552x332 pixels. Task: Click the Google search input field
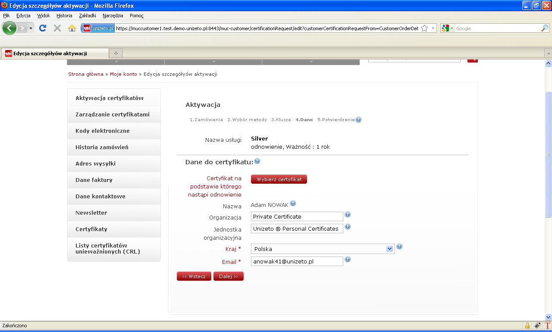click(498, 28)
